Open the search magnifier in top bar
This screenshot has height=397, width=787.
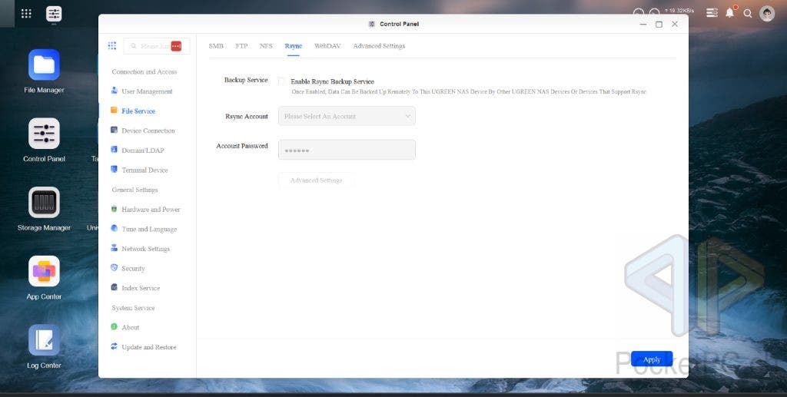(748, 14)
